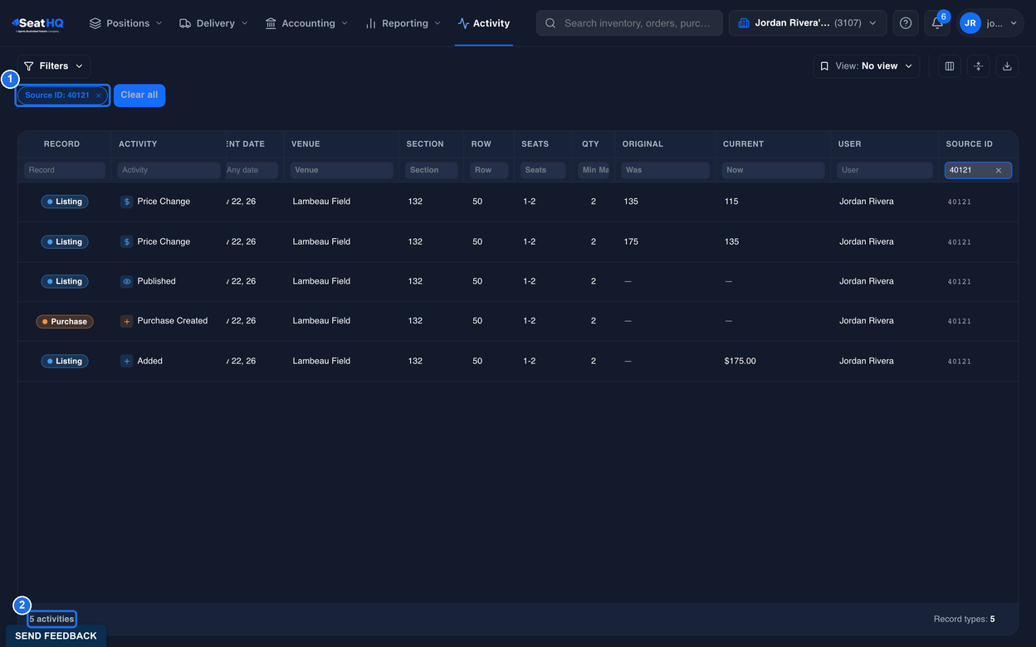This screenshot has height=647, width=1036.
Task: Click the Venue filter field
Action: pyautogui.click(x=342, y=170)
